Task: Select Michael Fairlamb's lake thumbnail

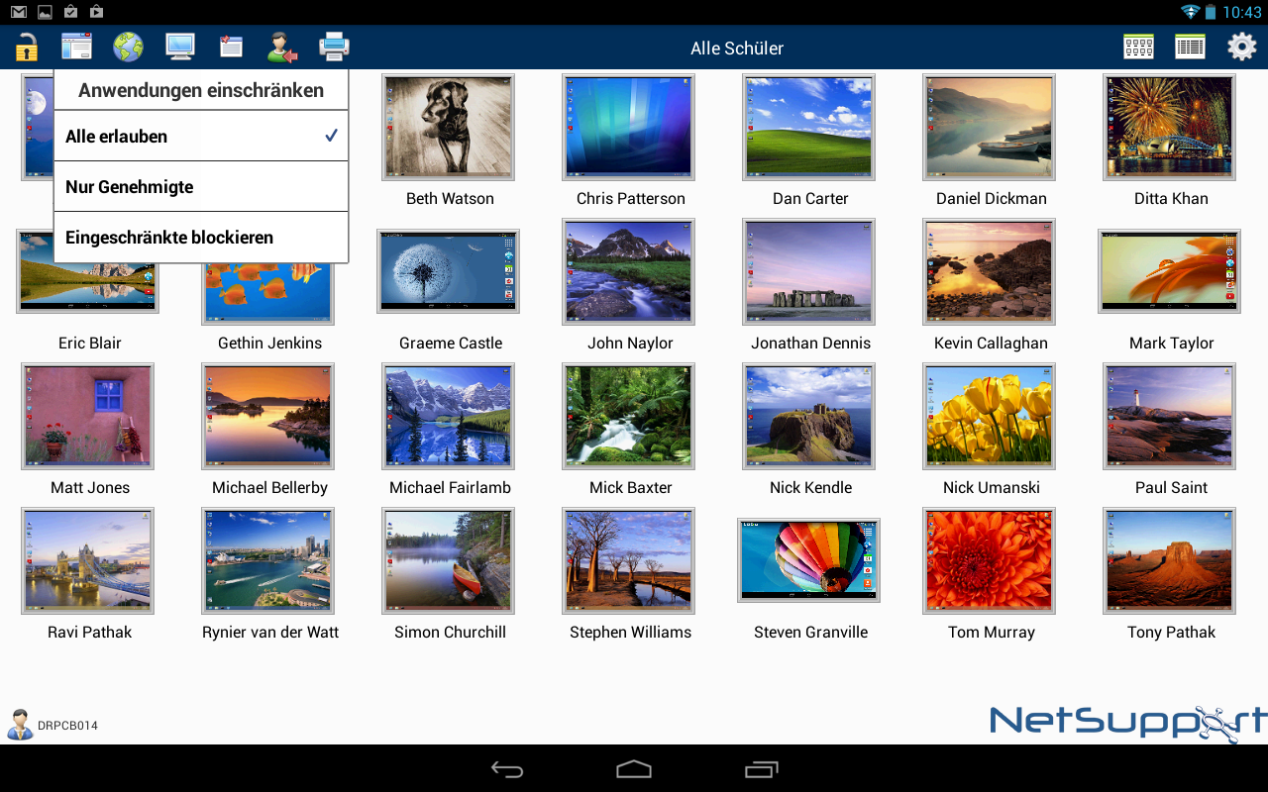Action: (x=448, y=416)
